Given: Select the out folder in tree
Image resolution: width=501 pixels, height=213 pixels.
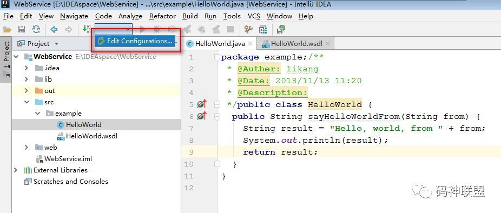Looking at the screenshot, I should pyautogui.click(x=50, y=91).
